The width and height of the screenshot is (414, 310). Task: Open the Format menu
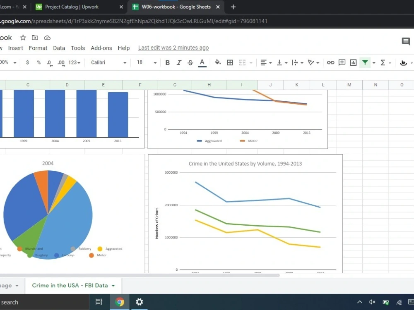click(x=38, y=48)
